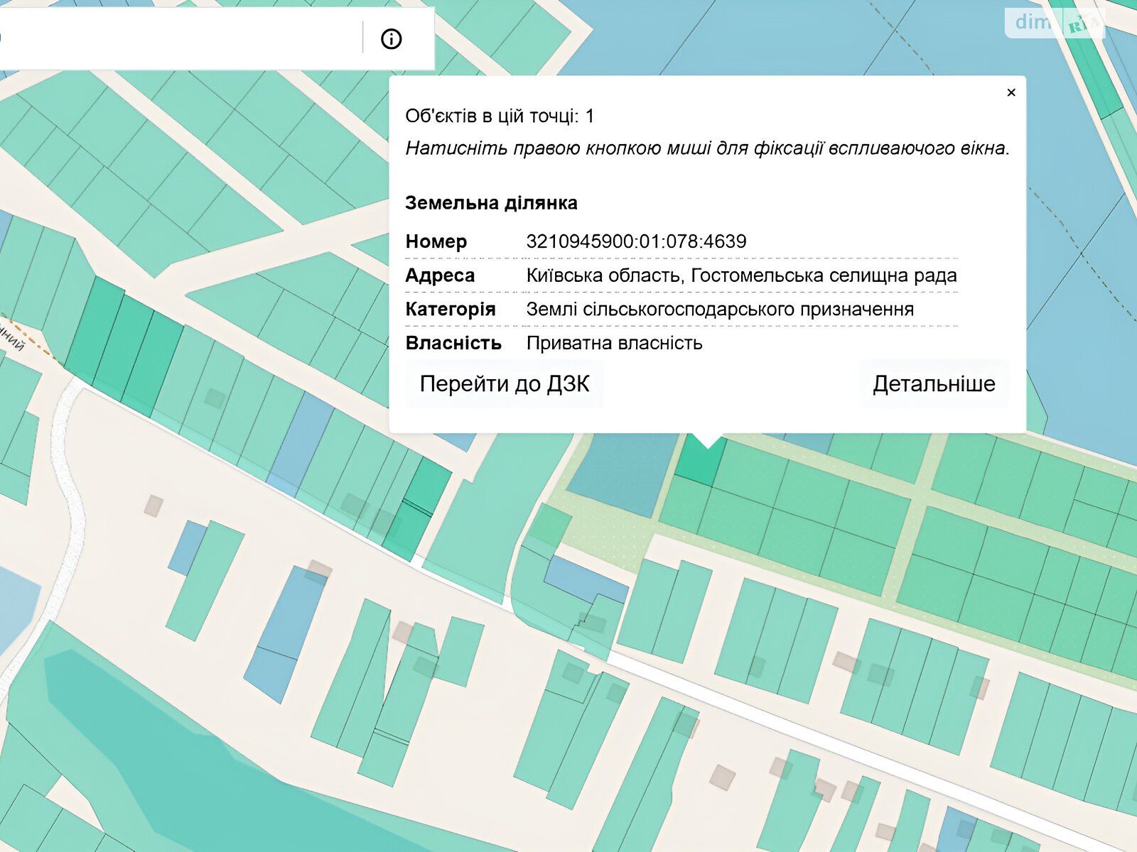Click the Землі сільськогосподарського призначення category text
Viewport: 1137px width, 852px height.
pos(719,310)
